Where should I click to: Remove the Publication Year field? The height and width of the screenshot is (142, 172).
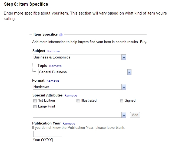[69, 123]
